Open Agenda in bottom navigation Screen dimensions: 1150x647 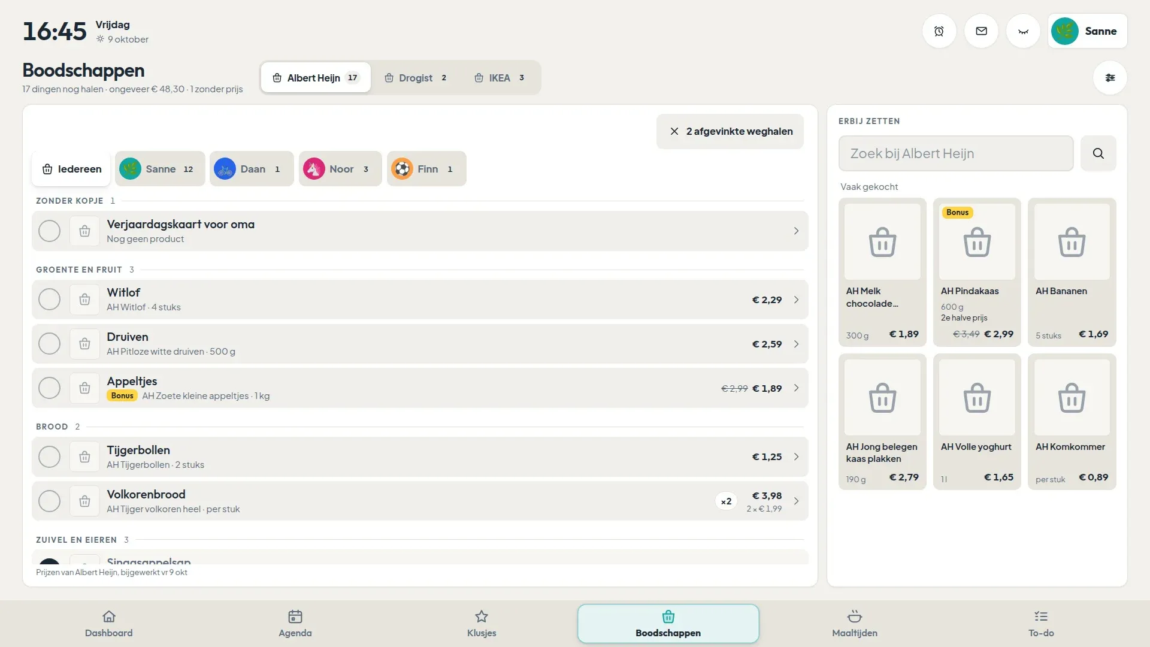click(295, 624)
